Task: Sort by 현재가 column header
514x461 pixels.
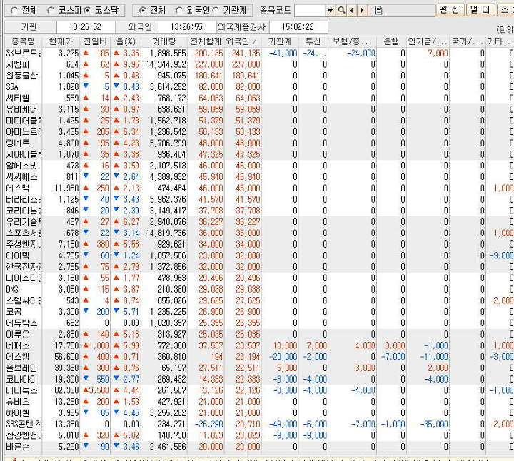Action: pyautogui.click(x=61, y=41)
